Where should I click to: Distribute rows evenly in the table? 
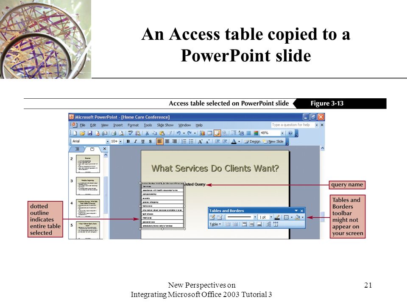pyautogui.click(x=268, y=224)
